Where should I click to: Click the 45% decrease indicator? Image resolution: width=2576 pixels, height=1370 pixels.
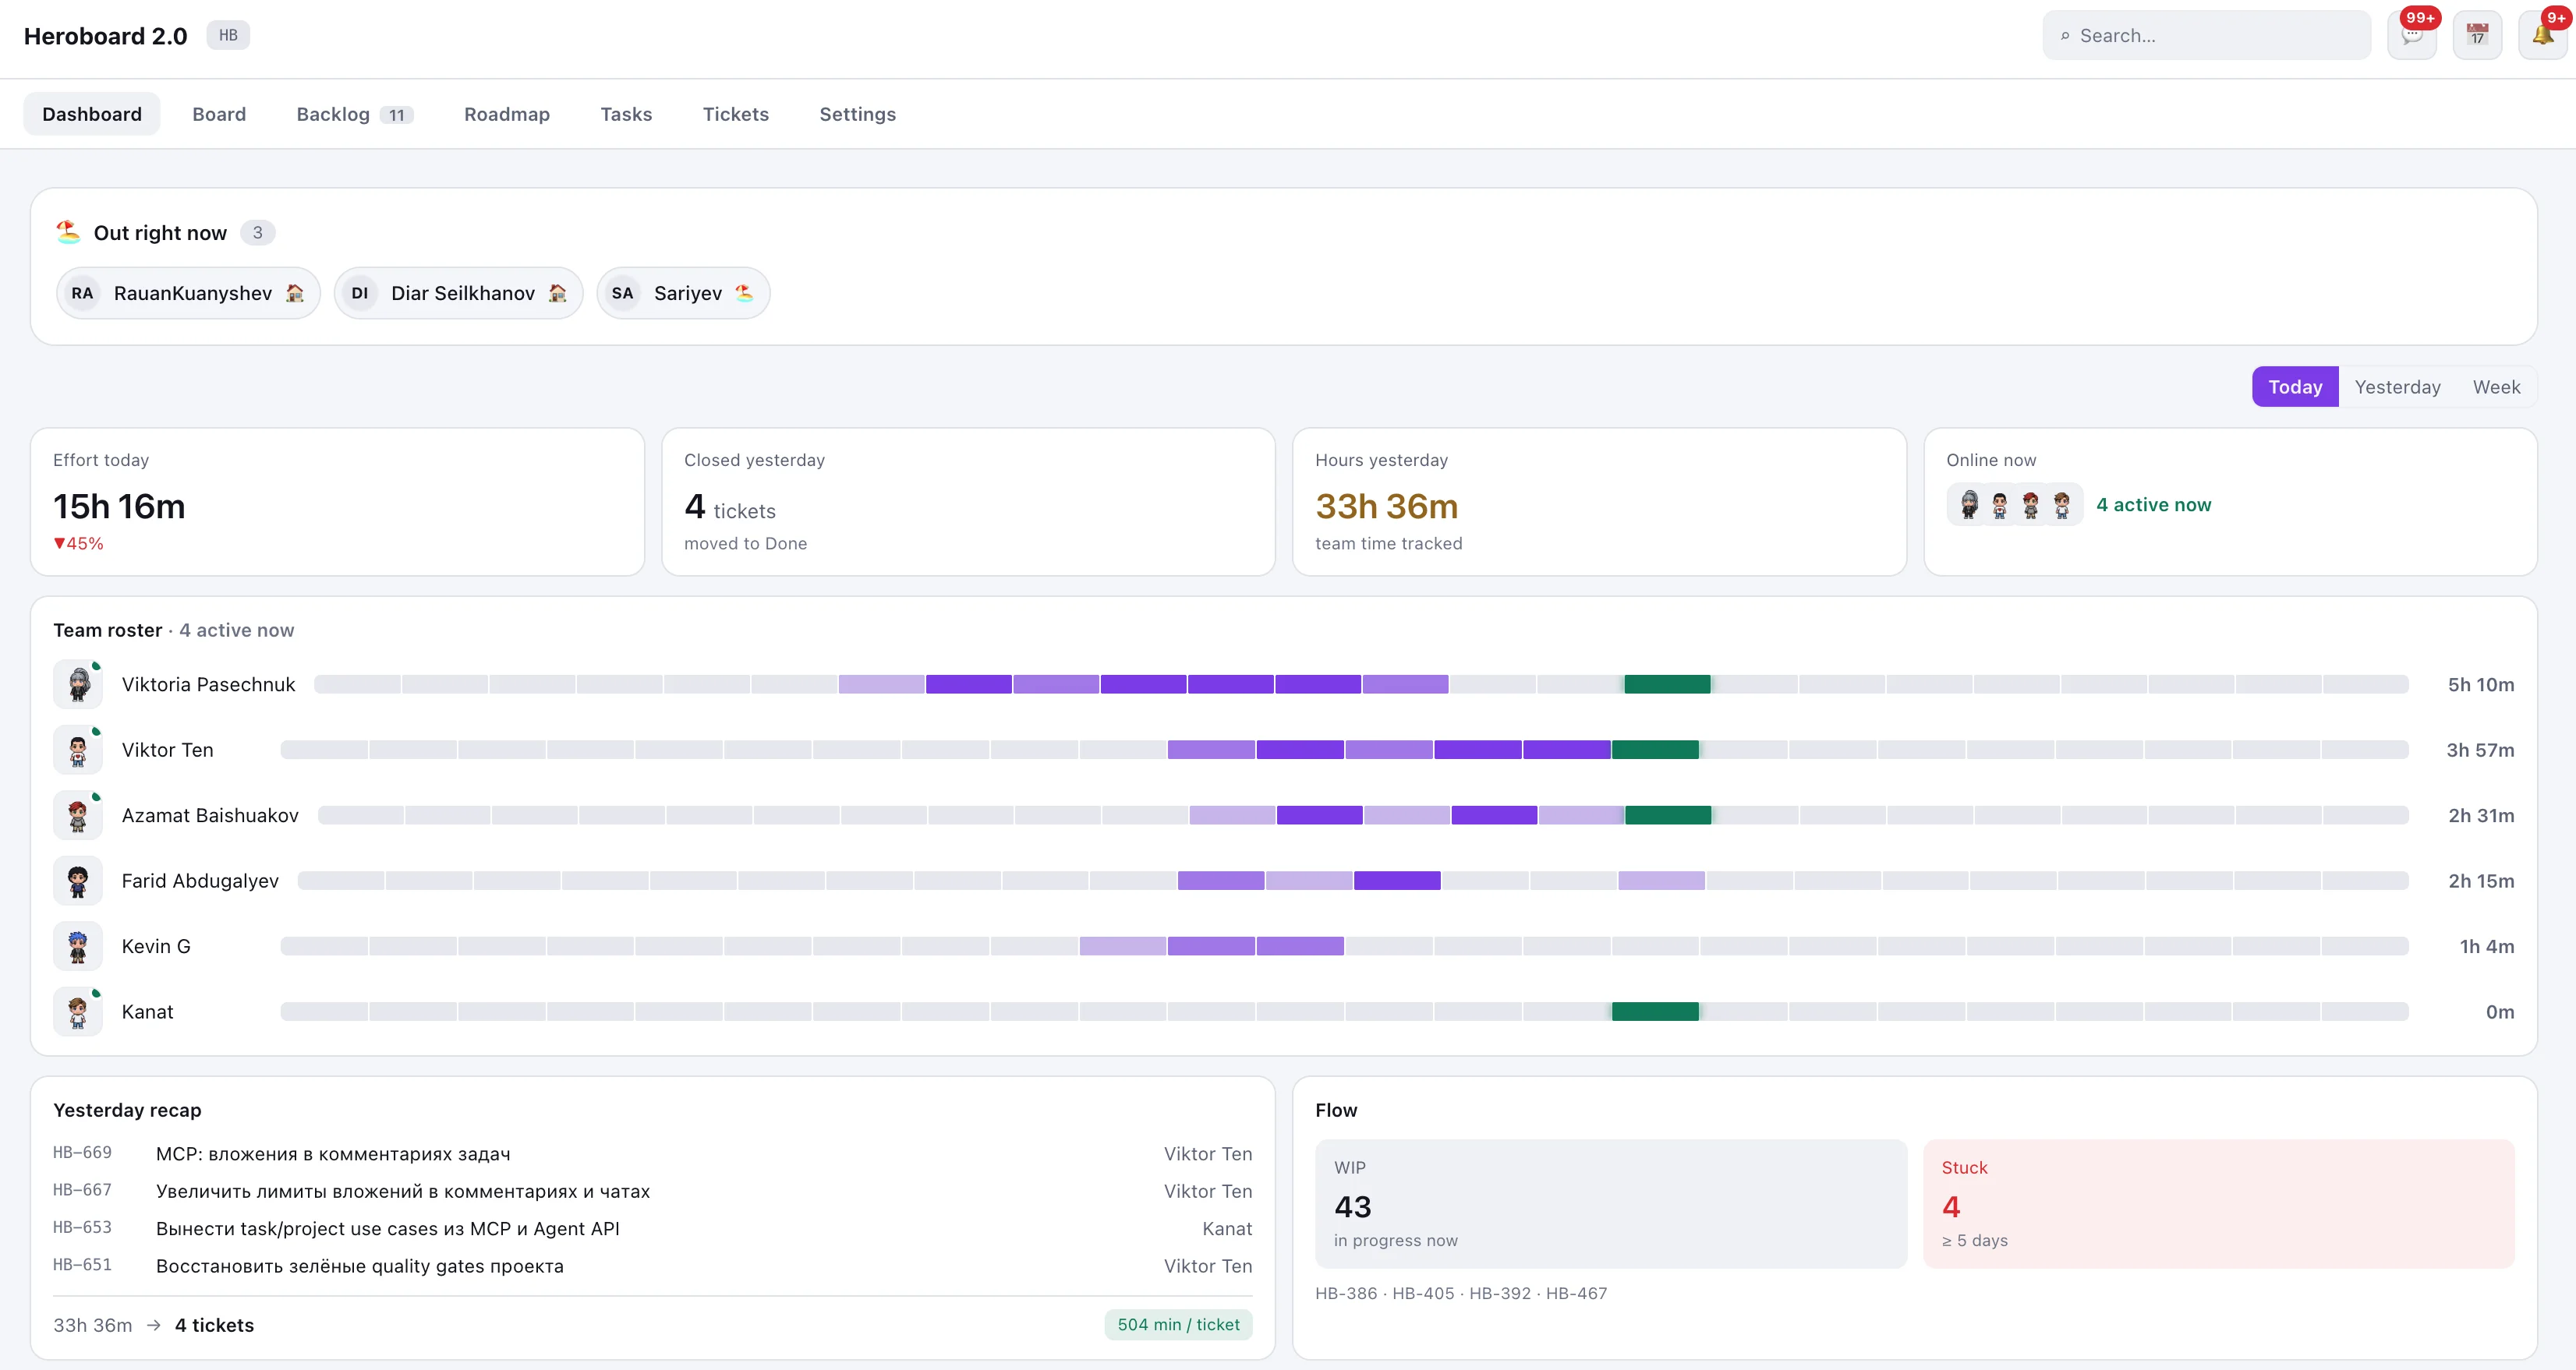(78, 544)
